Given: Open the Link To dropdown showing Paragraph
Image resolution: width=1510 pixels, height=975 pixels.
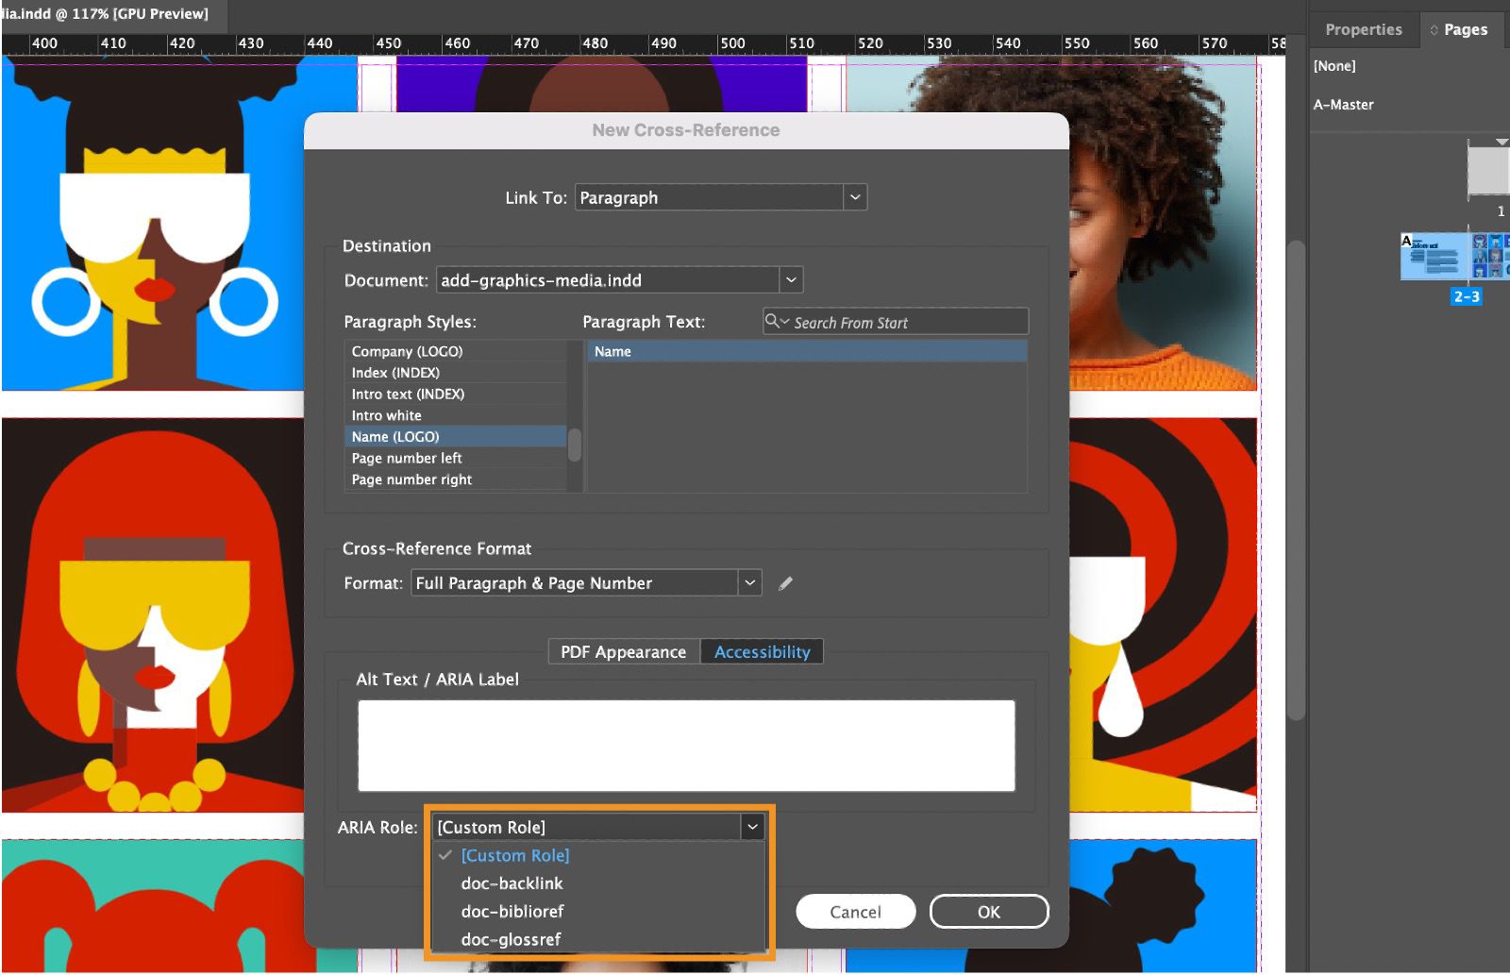Looking at the screenshot, I should point(854,197).
